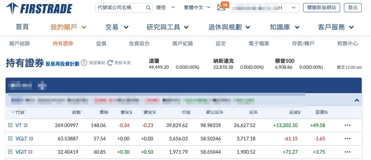The image size is (371, 160).
Task: Click the 頁面幫助 question mark icon
Action: pos(84,63)
